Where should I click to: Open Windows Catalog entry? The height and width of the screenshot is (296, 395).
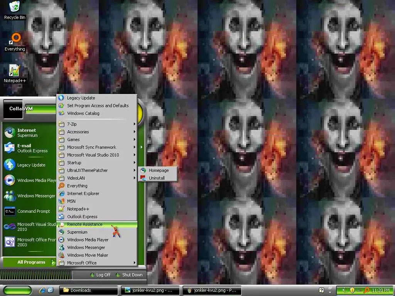(97, 113)
